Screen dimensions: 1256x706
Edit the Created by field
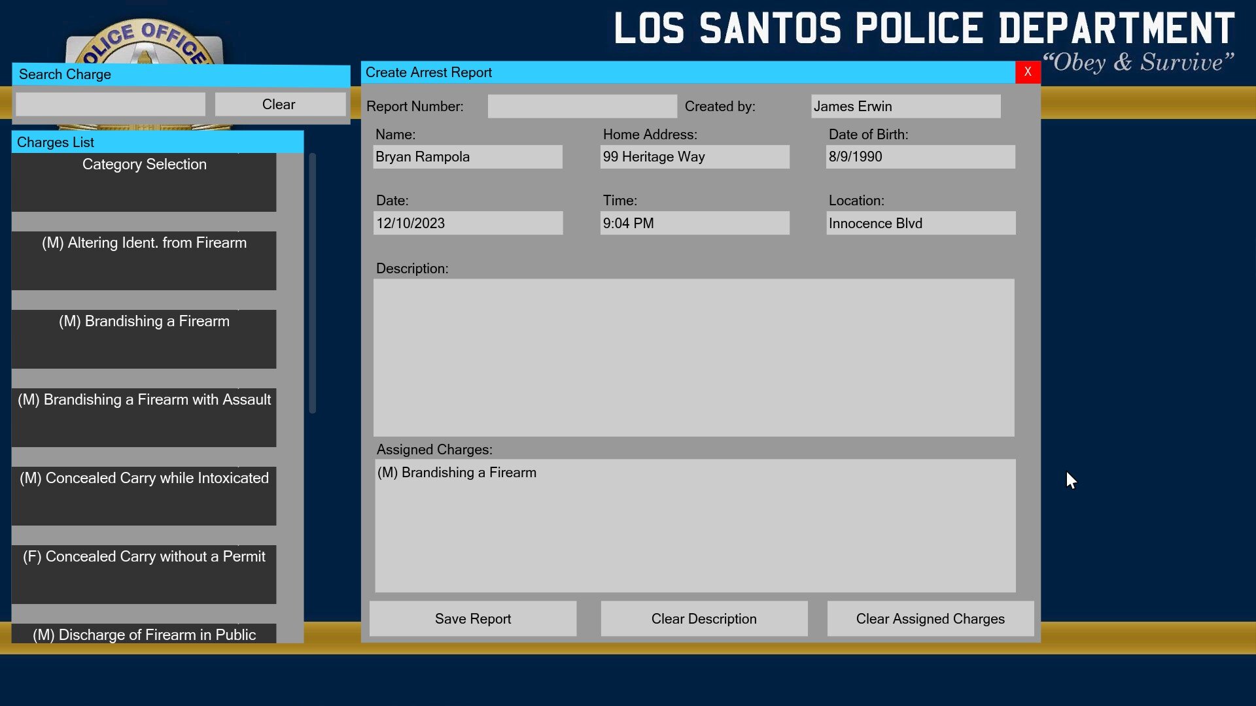[x=905, y=107]
